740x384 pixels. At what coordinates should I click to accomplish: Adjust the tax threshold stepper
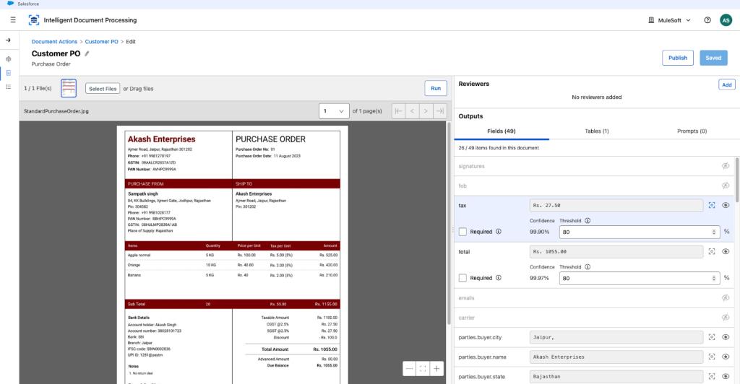click(713, 232)
